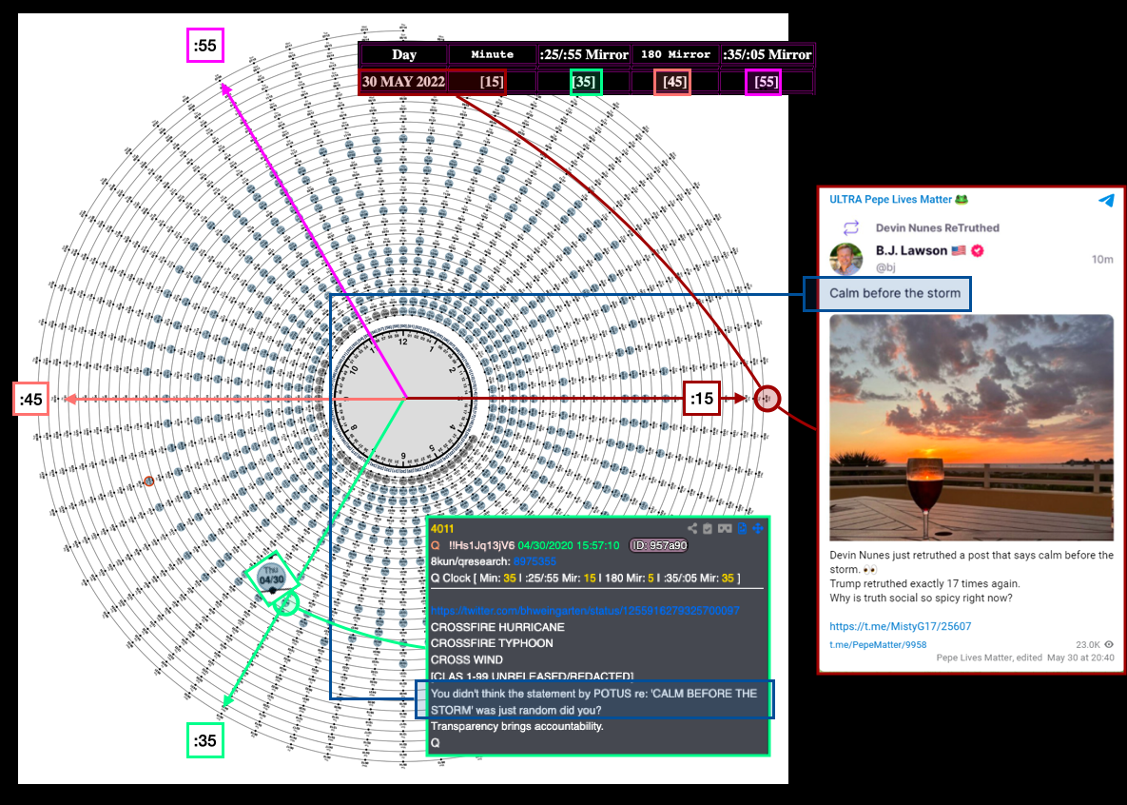This screenshot has width=1127, height=805.
Task: Click the gray clock face at the center
Action: point(402,398)
